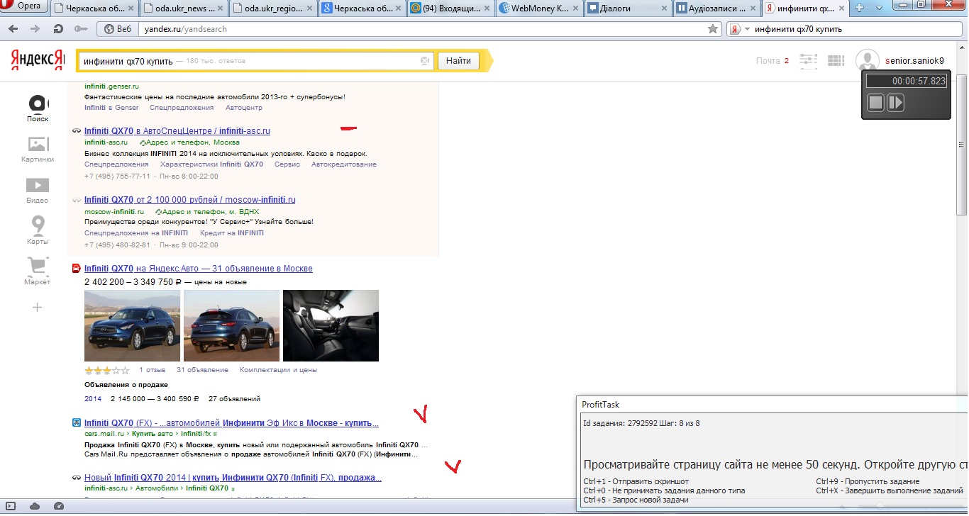Switch to the Діалоги tab
Screen dimensions: 969x516
(627, 9)
